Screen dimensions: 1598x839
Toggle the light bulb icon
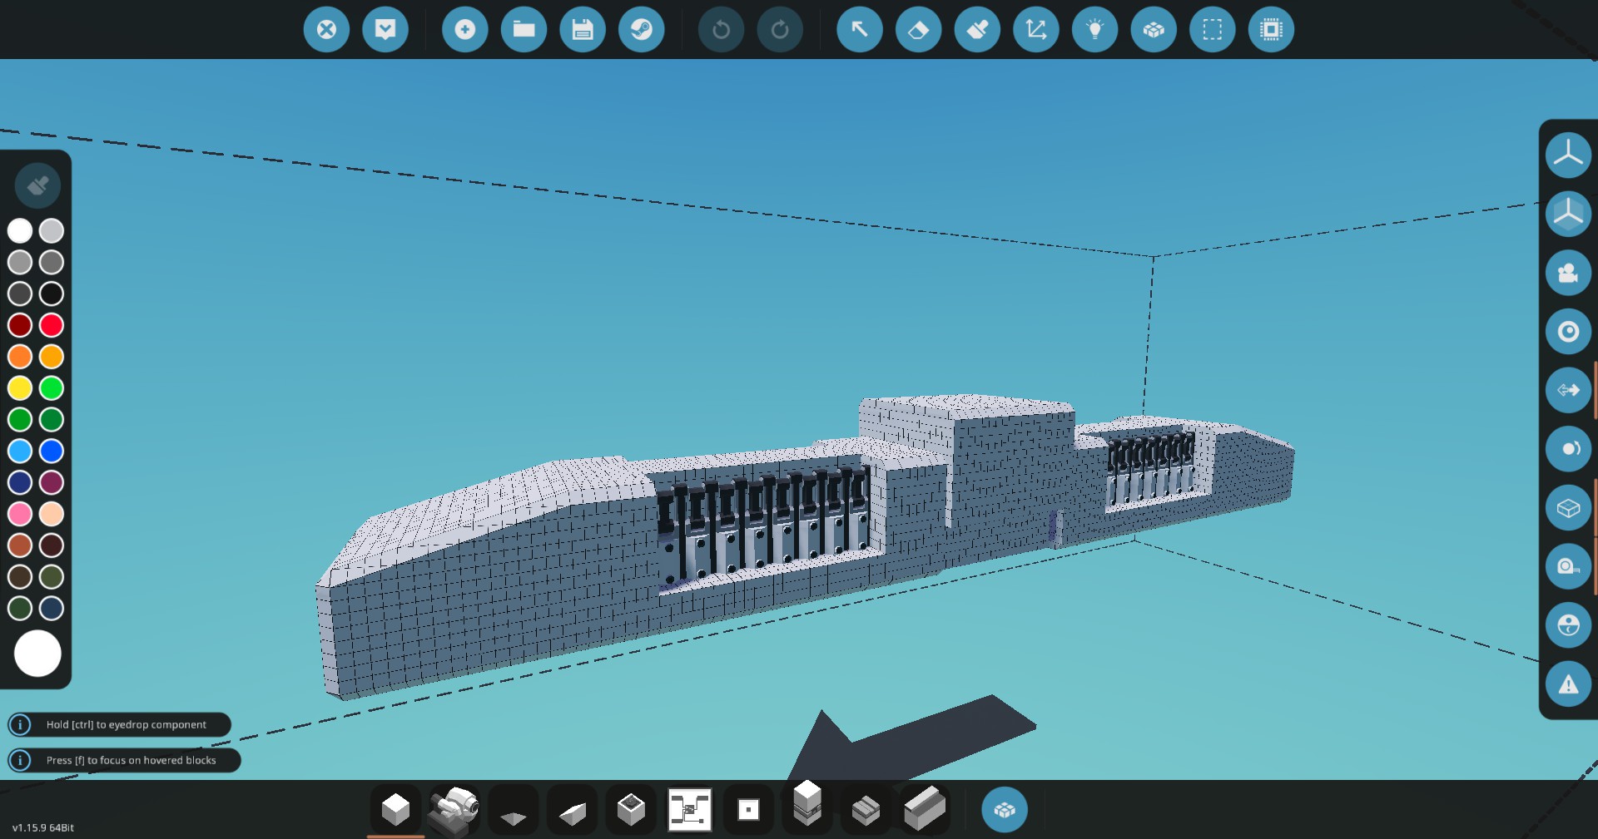(x=1095, y=30)
